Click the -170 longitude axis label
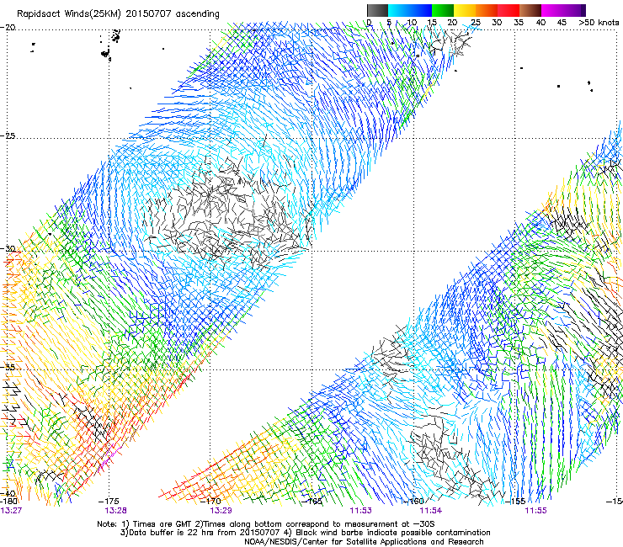623x547 pixels. pos(212,501)
